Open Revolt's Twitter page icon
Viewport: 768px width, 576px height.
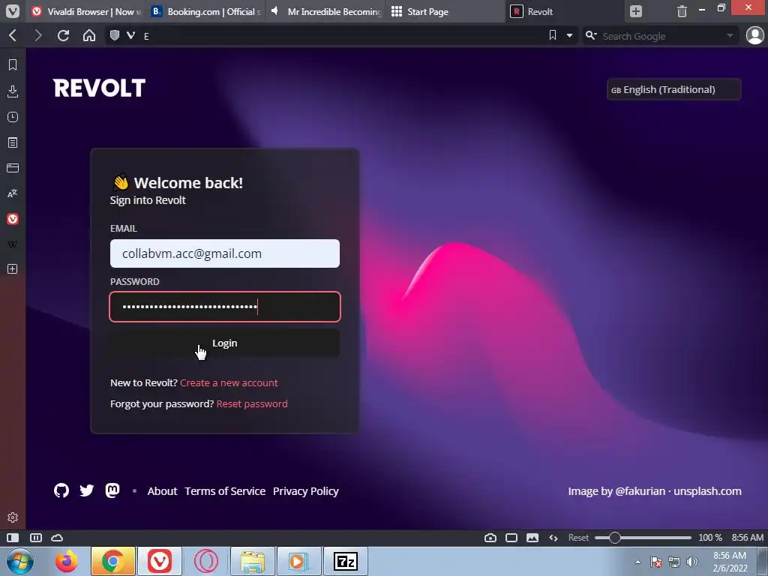pos(87,490)
